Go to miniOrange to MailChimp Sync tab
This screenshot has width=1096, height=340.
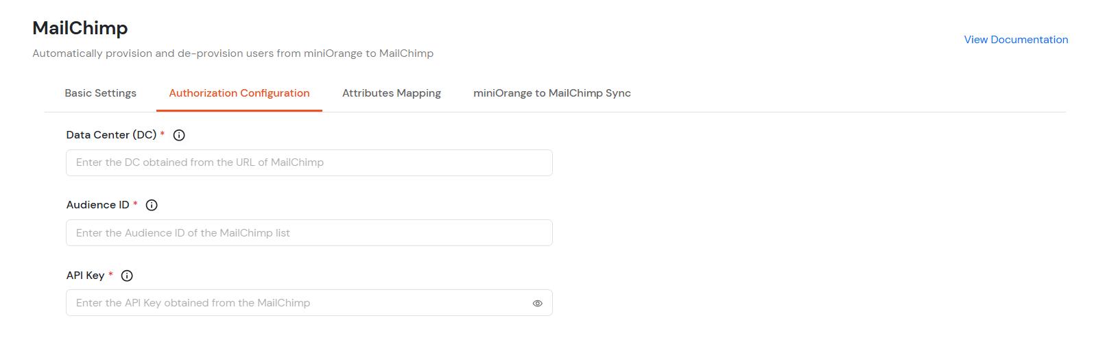point(552,93)
